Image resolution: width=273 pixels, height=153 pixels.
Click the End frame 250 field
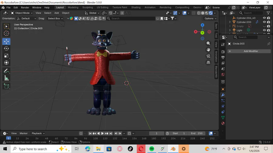point(197,133)
